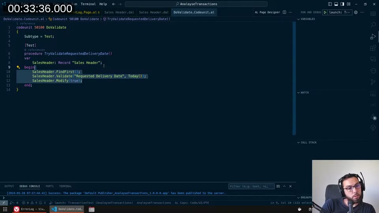Viewport: 379px width, 213px height.
Task: Open the Search view in activity bar
Action: pyautogui.click(x=373, y=25)
